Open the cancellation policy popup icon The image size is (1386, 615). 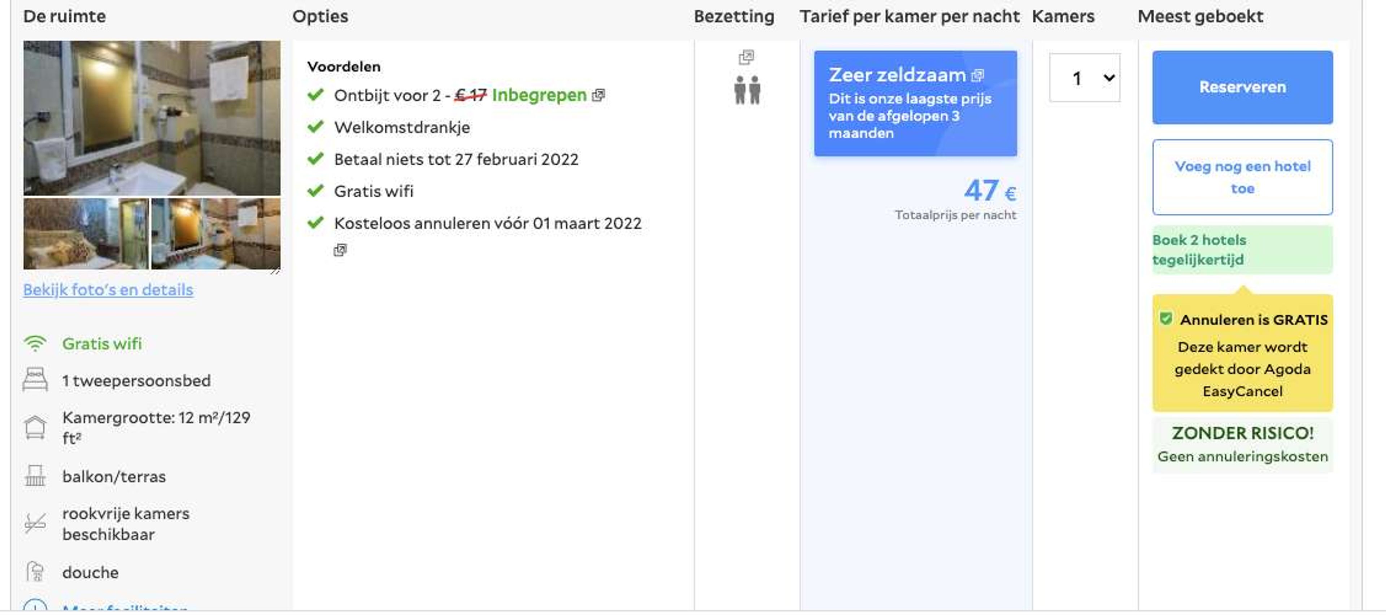[340, 250]
